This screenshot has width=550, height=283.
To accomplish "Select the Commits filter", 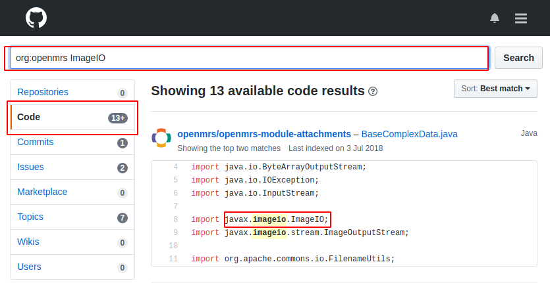I will [72, 142].
